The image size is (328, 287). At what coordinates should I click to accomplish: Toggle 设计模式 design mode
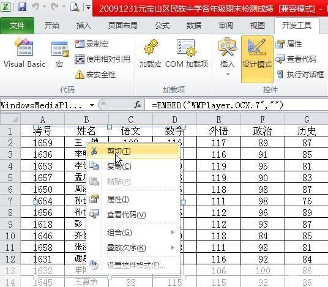coord(257,59)
